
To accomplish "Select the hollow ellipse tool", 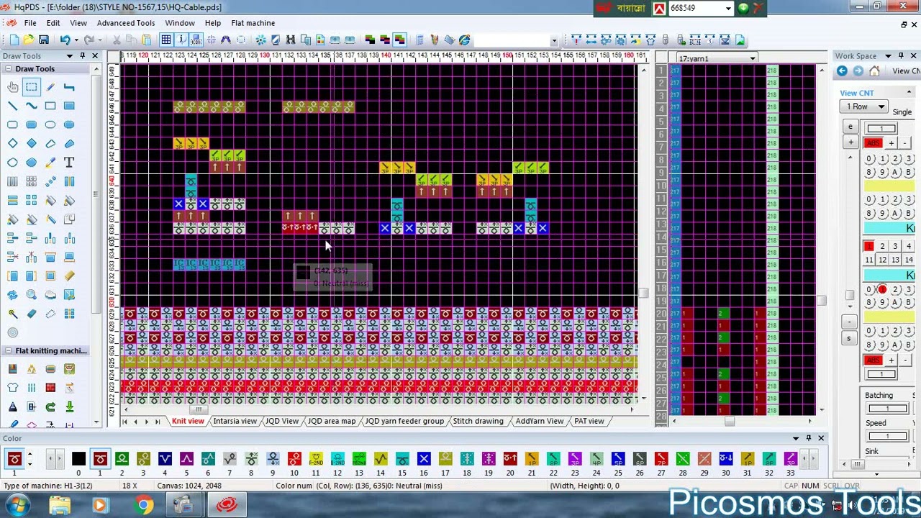I will [x=50, y=124].
